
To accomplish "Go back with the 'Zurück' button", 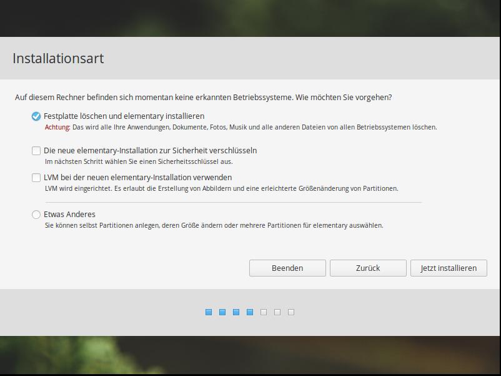I will 368,268.
